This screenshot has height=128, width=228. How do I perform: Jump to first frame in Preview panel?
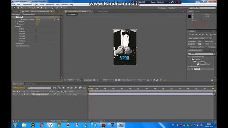[x=190, y=34]
